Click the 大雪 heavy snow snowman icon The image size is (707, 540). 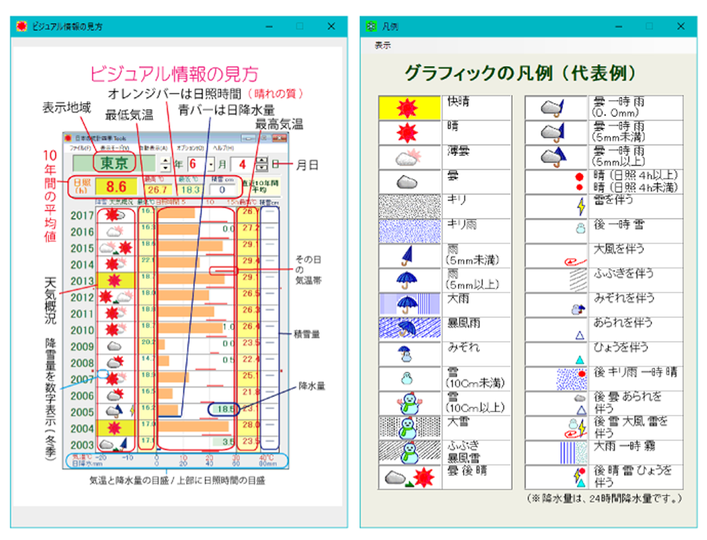409,428
